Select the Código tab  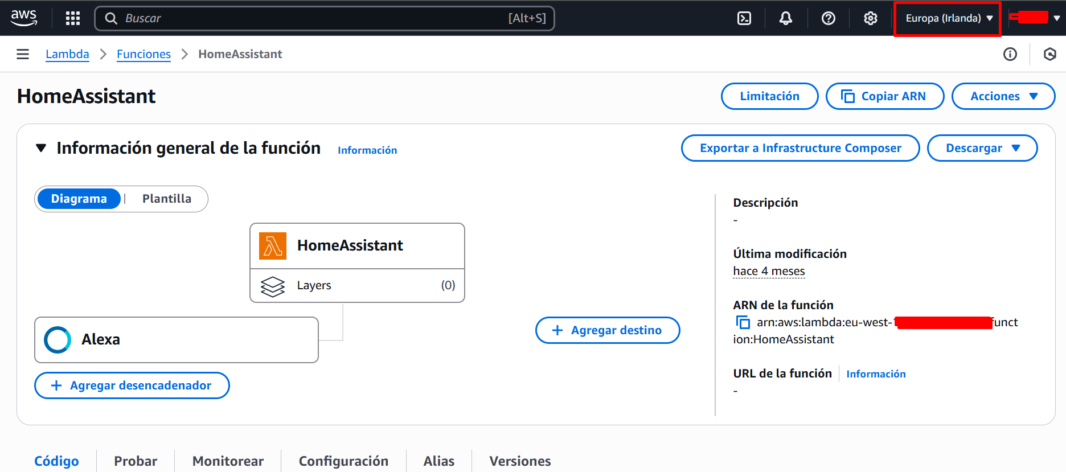[56, 461]
